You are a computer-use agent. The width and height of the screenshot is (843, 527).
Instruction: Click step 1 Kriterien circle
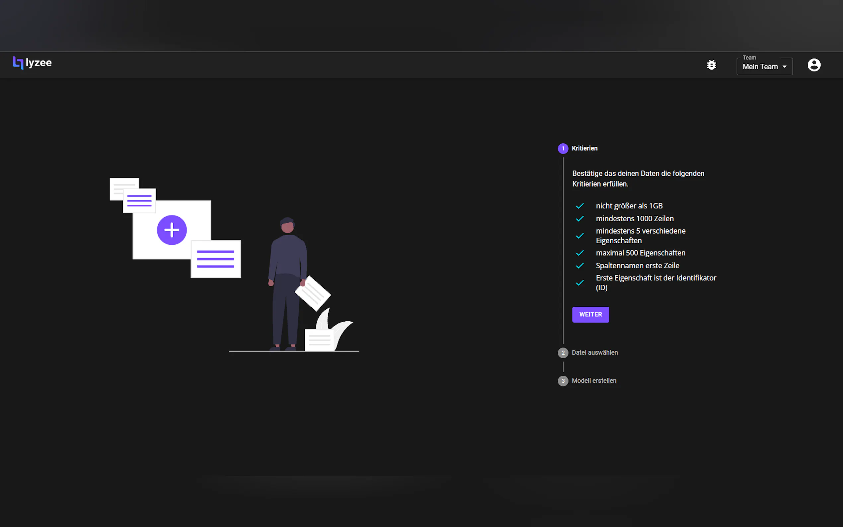pos(563,148)
